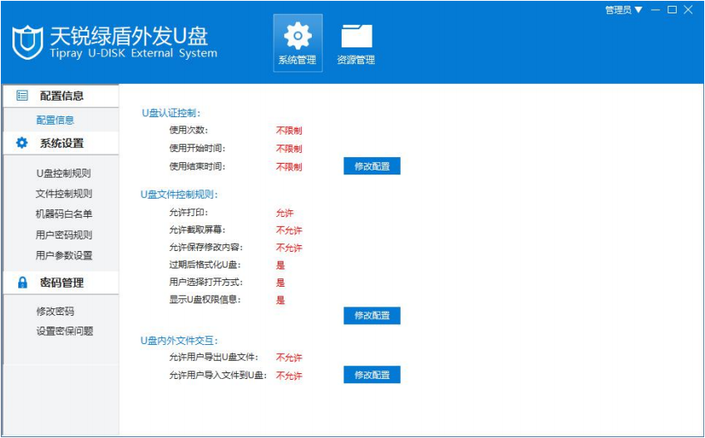
Task: Open 机器码白名单 in sidebar
Action: click(64, 214)
